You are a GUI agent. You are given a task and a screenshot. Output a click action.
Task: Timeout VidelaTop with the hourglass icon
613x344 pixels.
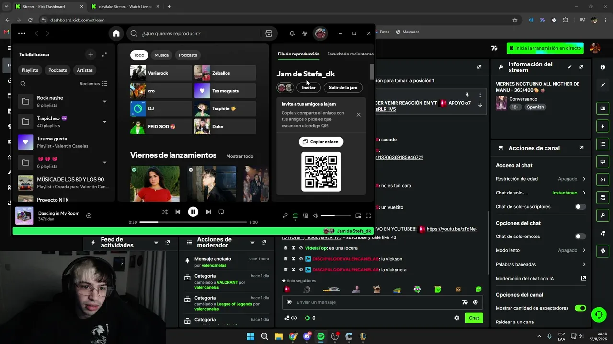coord(293,248)
